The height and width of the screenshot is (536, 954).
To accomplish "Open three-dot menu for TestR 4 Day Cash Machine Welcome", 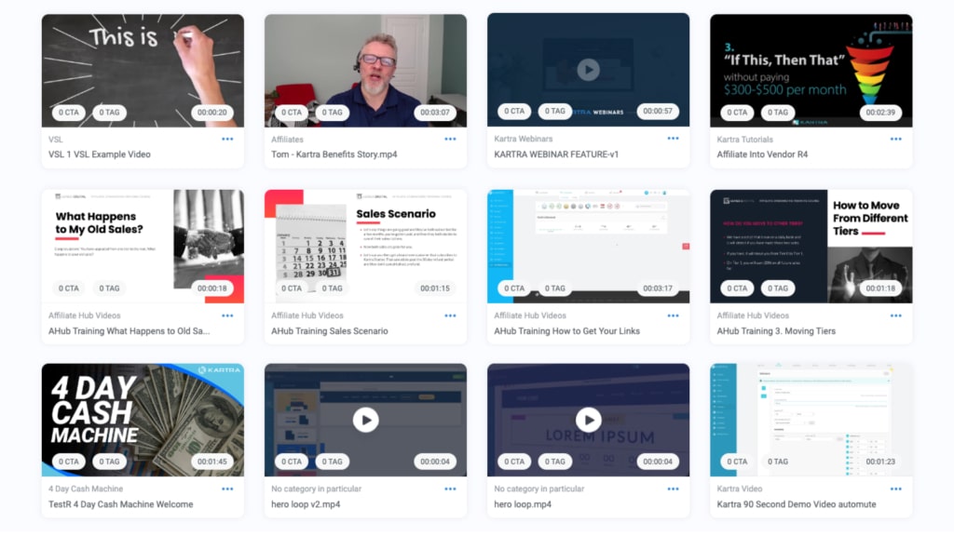I will [x=227, y=489].
